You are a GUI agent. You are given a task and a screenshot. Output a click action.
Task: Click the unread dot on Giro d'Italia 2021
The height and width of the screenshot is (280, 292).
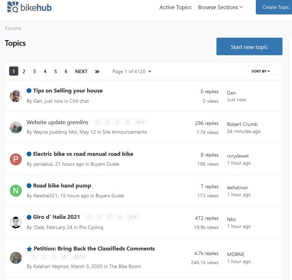point(29,217)
